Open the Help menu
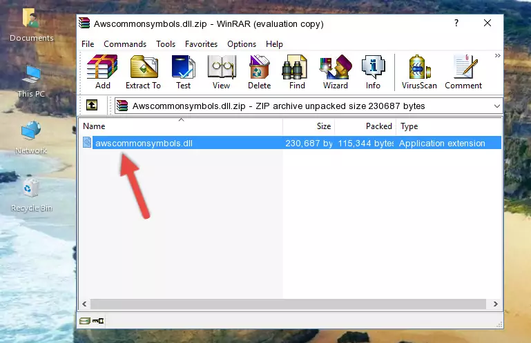Viewport: 531px width, 343px height. (x=274, y=44)
